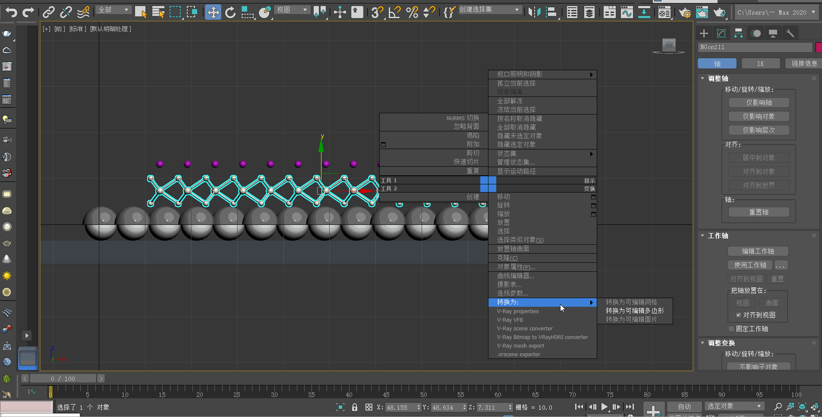Click the '仅影响层次' button
This screenshot has width=822, height=417.
pyautogui.click(x=759, y=130)
